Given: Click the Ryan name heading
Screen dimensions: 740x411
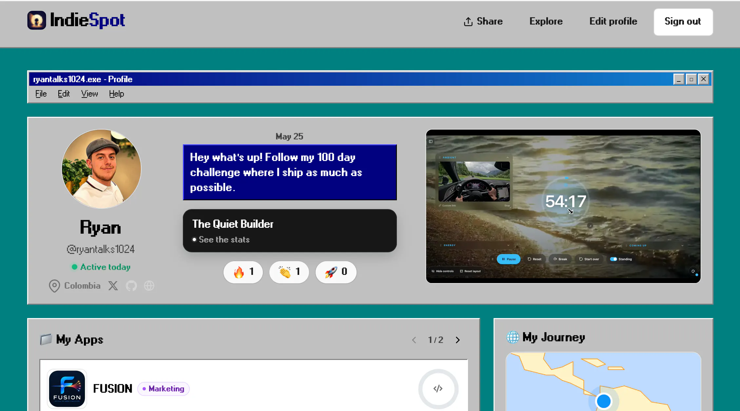Looking at the screenshot, I should click(x=101, y=228).
